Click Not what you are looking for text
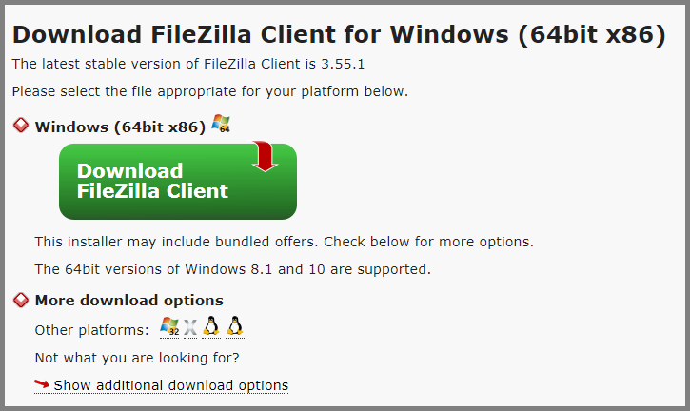The width and height of the screenshot is (690, 411). (x=137, y=358)
